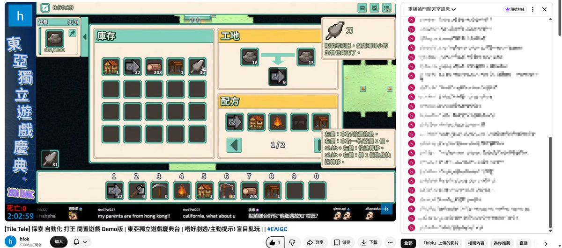This screenshot has height=248, width=562.
Task: Show more video action options
Action: [x=390, y=242]
